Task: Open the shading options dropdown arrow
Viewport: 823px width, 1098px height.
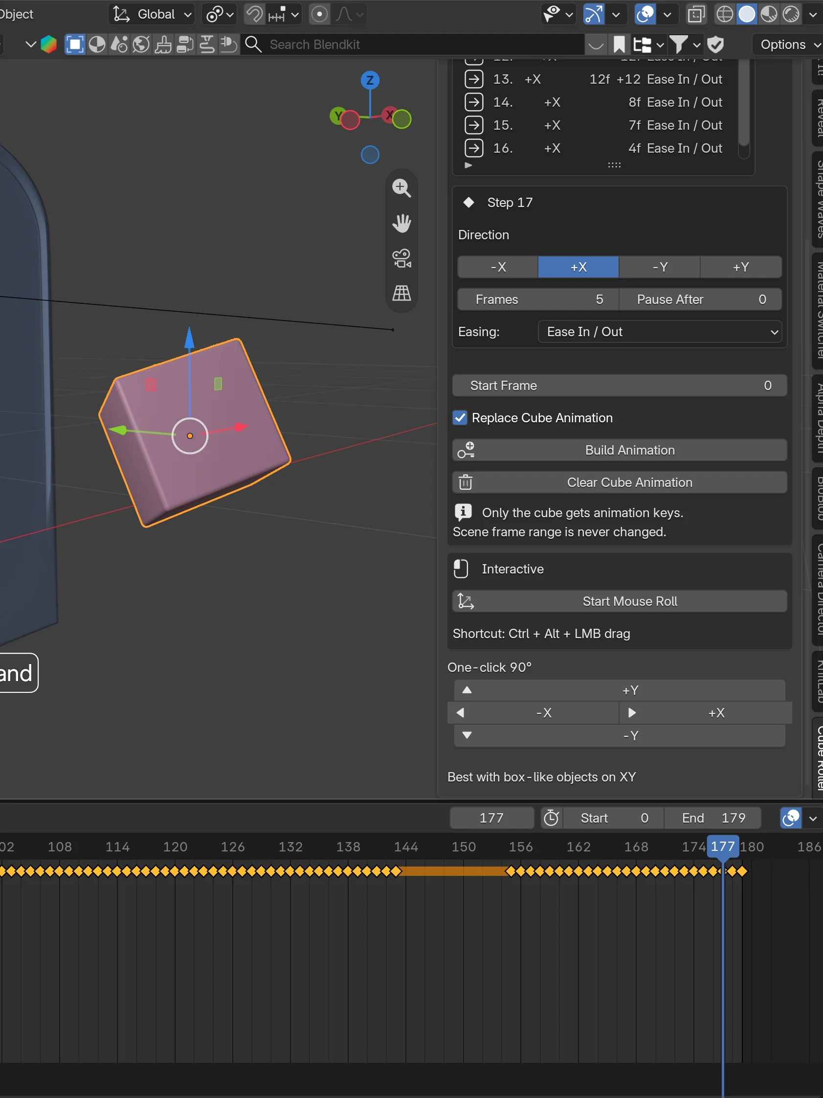Action: point(813,14)
